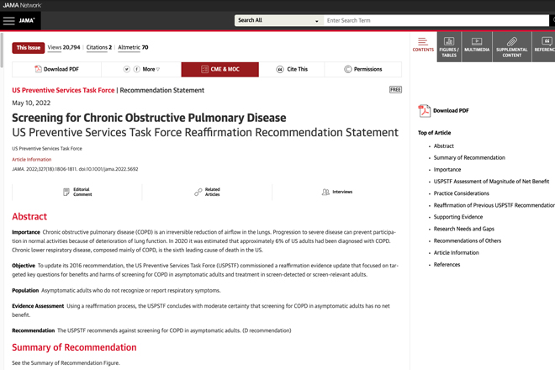Click the JAMA citation doi text
555x370 pixels.
click(75, 169)
